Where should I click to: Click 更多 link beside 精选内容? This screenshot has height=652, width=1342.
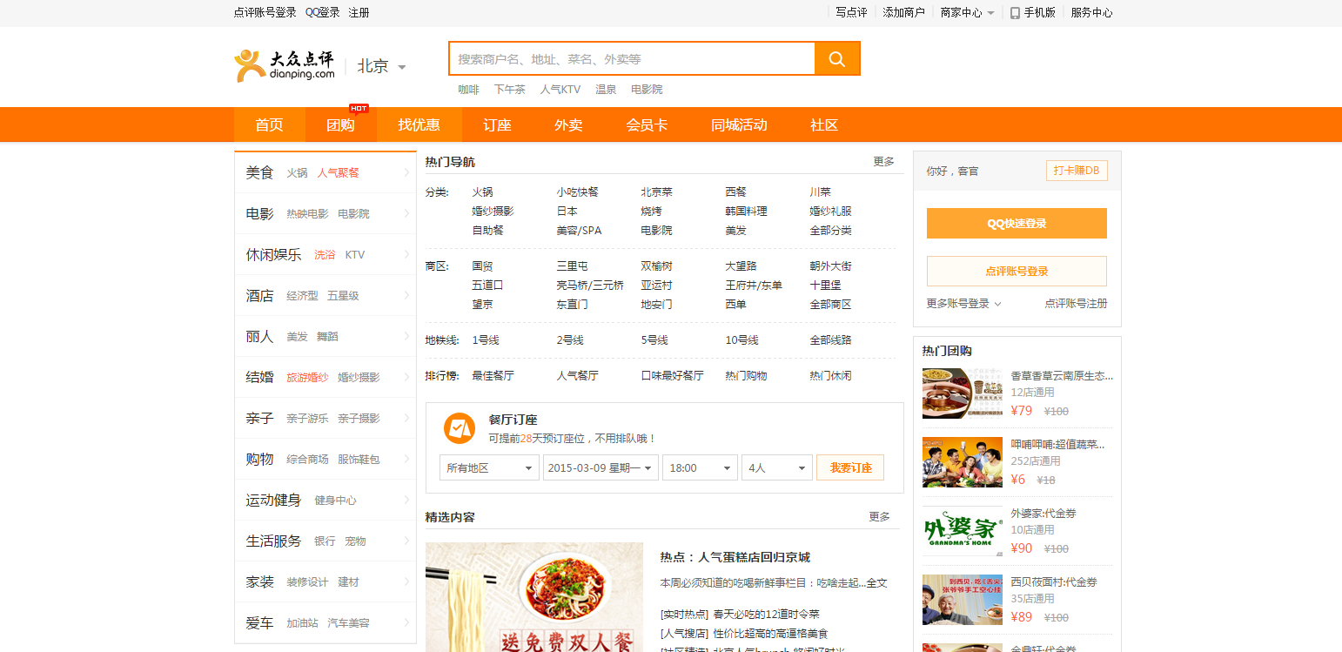click(879, 517)
